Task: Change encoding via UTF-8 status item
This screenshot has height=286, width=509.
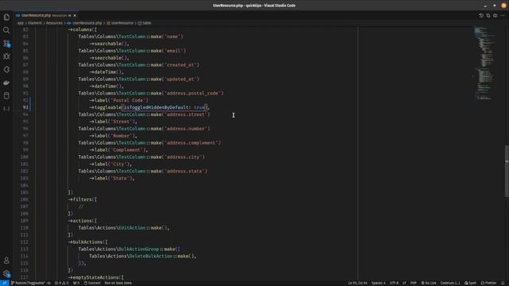Action: pos(394,283)
